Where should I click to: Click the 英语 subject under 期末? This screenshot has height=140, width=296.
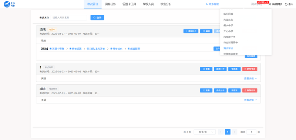(44, 100)
